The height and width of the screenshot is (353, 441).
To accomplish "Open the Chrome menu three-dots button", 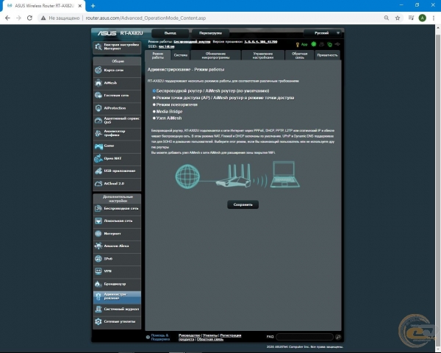I will [434, 18].
